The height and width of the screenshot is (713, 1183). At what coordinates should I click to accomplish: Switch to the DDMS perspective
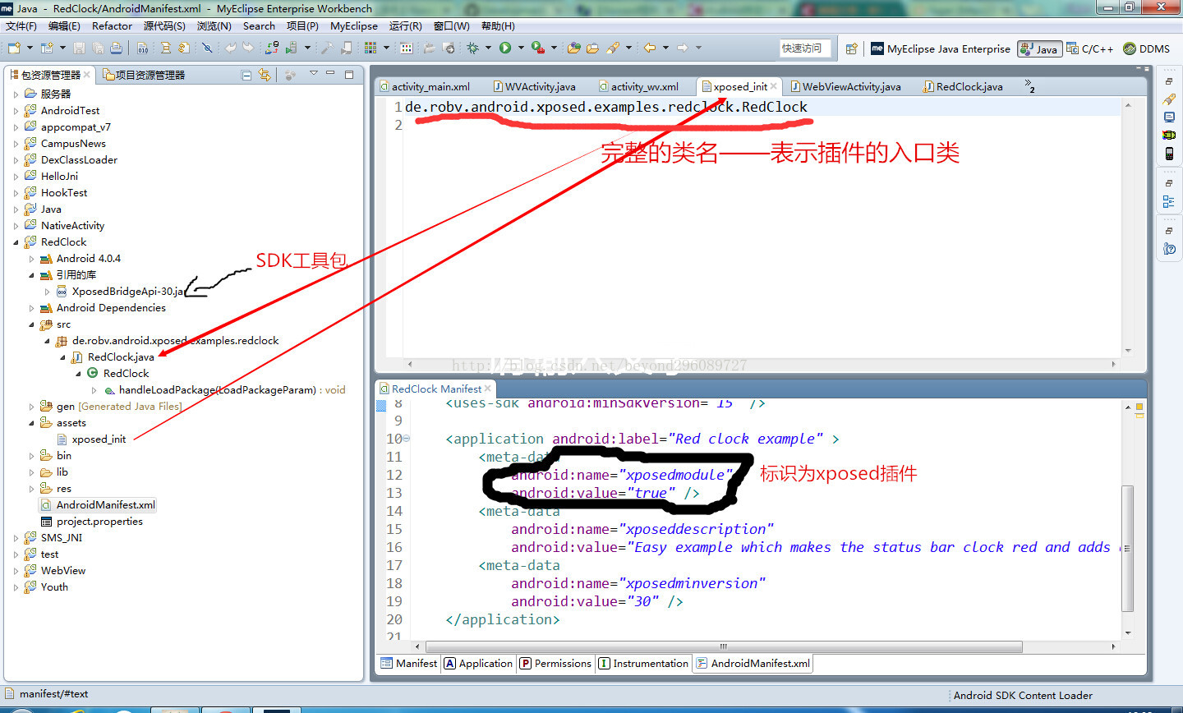[x=1146, y=48]
